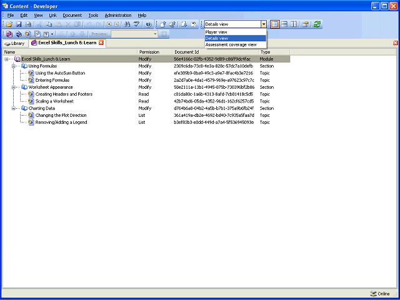Select the Scaling a Worksheet topic
400x300 pixels.
click(54, 101)
